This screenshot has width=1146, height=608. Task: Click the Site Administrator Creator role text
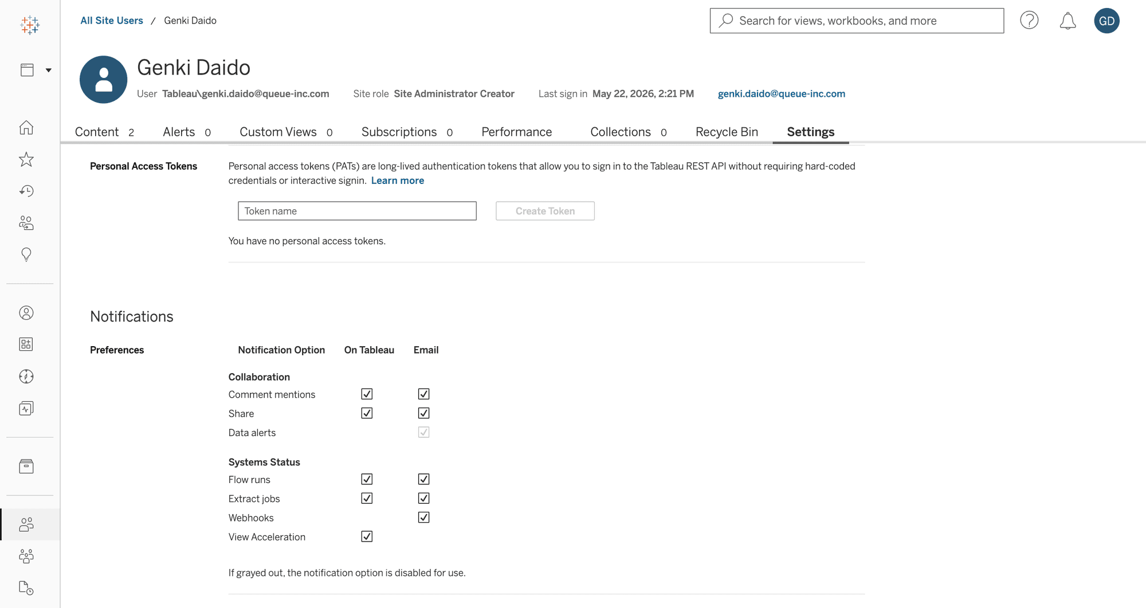tap(454, 93)
